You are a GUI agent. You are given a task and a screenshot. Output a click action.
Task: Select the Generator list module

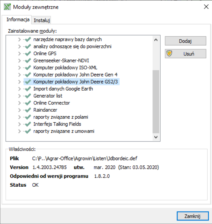(x=48, y=96)
